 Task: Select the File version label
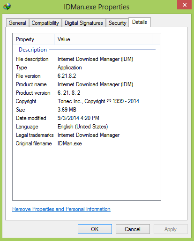(28, 76)
